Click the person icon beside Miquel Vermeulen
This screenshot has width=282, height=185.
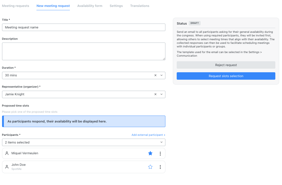[x=7, y=153]
